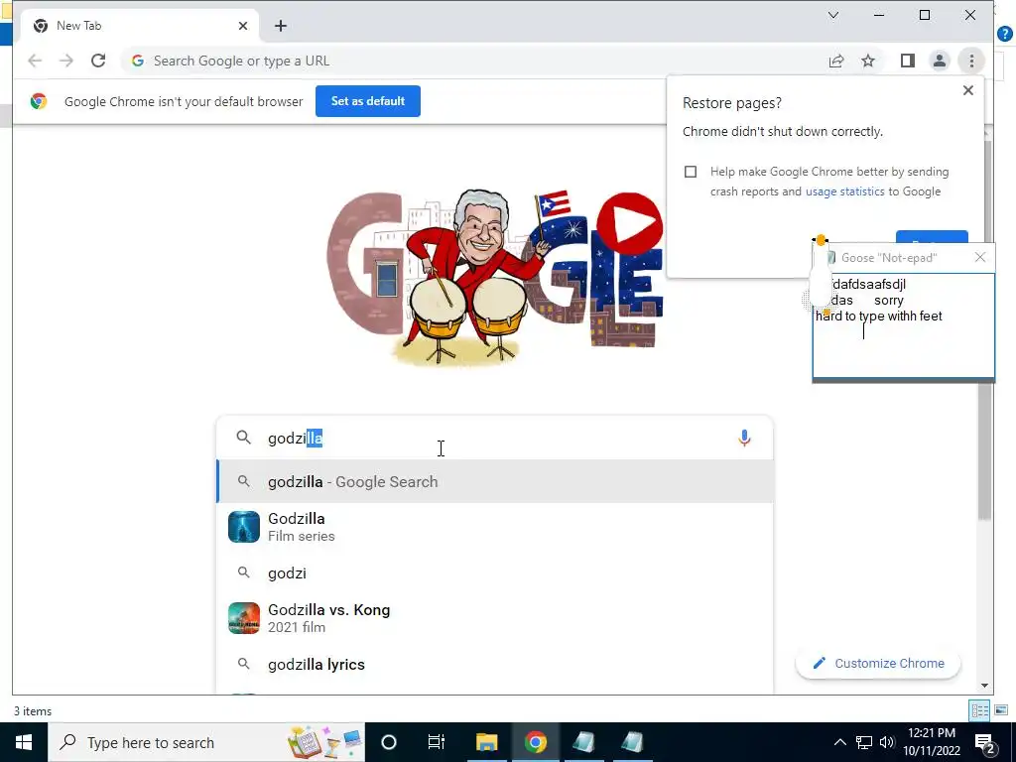
Task: Check the crash reports checkbox
Action: pos(691,172)
